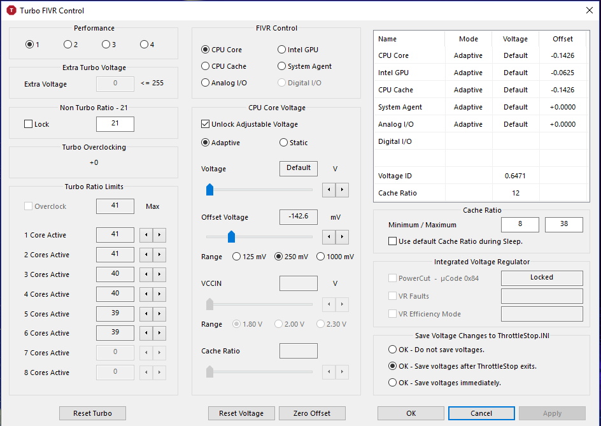The width and height of the screenshot is (601, 426).
Task: Click the Cache Ratio Minimum field
Action: [520, 225]
